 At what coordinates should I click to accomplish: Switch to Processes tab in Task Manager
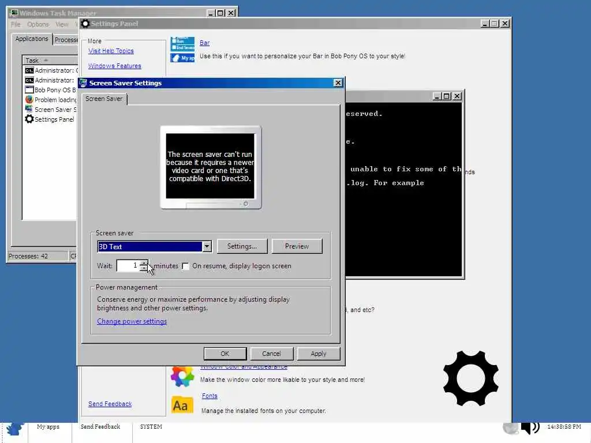66,40
